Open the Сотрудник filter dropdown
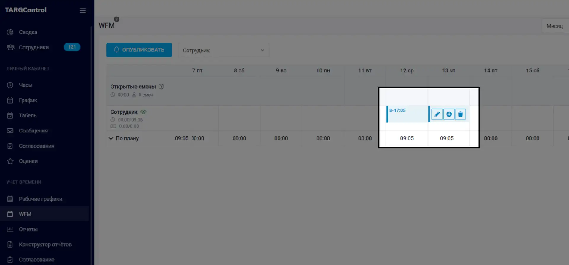569x265 pixels. coord(223,50)
